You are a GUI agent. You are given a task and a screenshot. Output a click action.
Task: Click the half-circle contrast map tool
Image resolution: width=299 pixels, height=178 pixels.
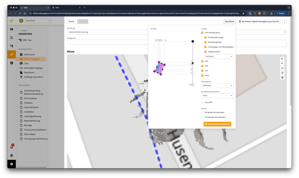pos(282,73)
